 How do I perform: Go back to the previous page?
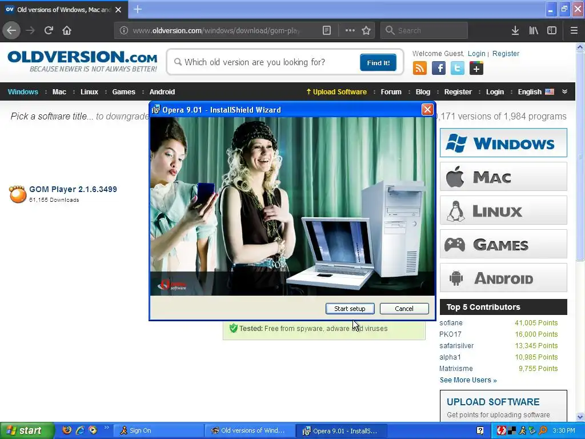(11, 31)
